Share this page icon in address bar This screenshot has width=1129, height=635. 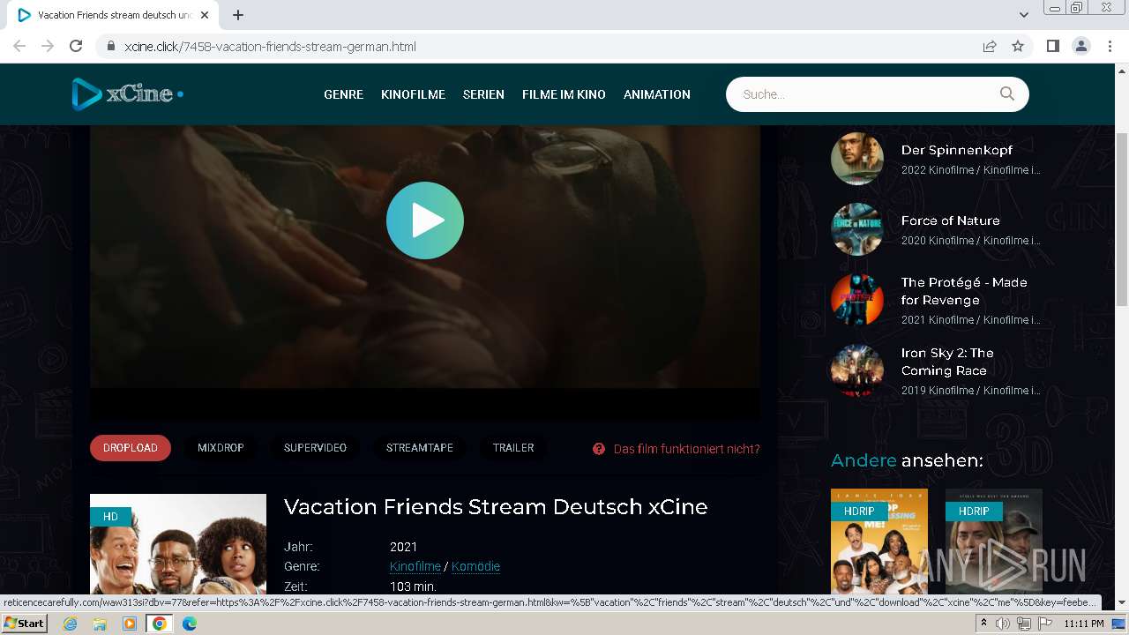point(990,46)
